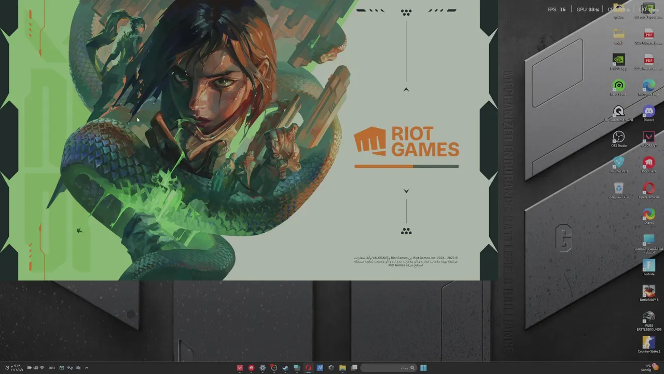Open the first 2025 PDF file
Screen dimensions: 664x374
648,36
